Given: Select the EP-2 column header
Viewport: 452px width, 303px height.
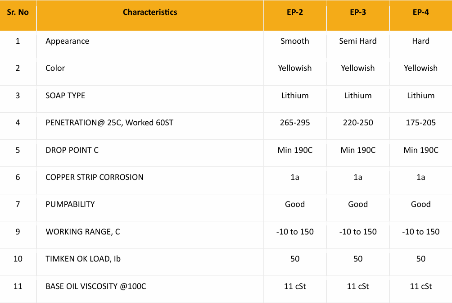Looking at the screenshot, I should pos(294,12).
